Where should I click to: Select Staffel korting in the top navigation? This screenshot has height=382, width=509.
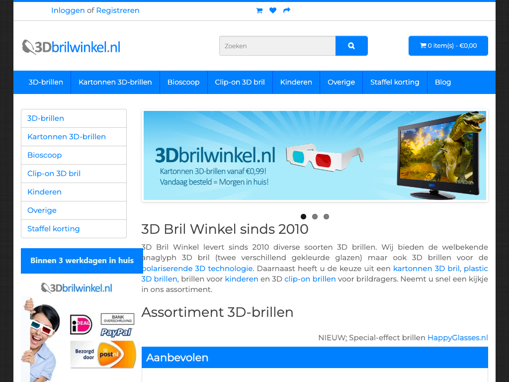pyautogui.click(x=395, y=82)
